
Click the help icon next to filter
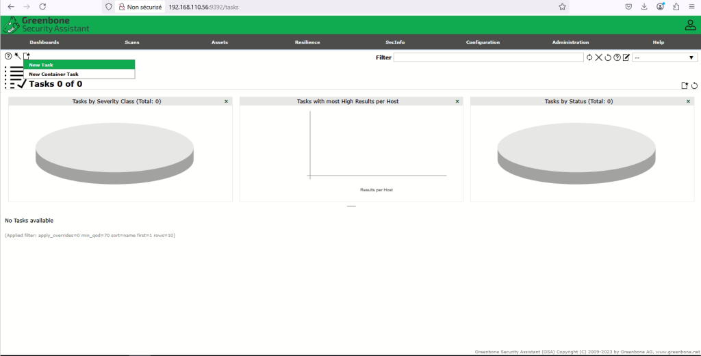(617, 57)
